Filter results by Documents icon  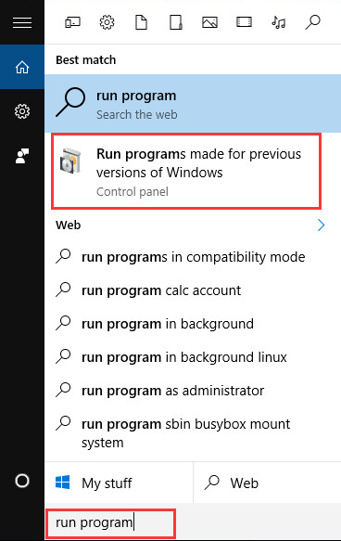(141, 22)
